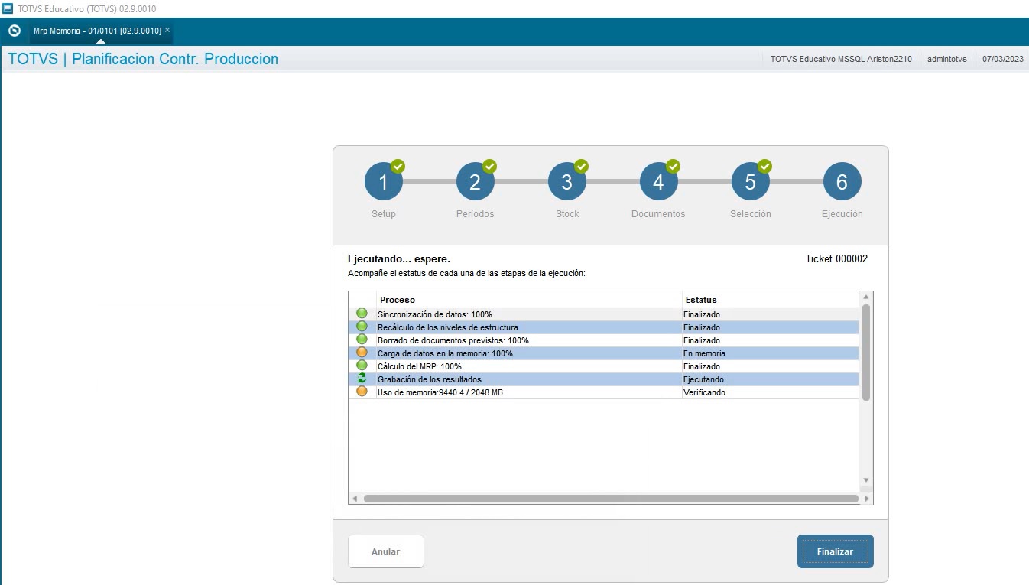The height and width of the screenshot is (585, 1029).
Task: Click orange status icon for Carga de datos
Action: point(362,353)
